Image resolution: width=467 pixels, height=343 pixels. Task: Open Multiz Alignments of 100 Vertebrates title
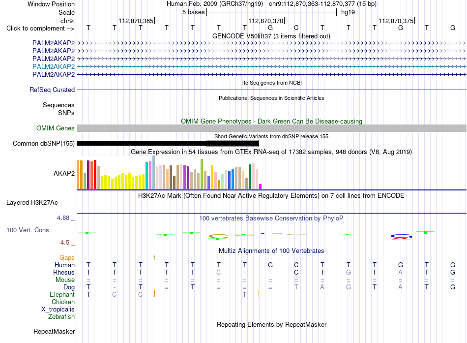271,251
